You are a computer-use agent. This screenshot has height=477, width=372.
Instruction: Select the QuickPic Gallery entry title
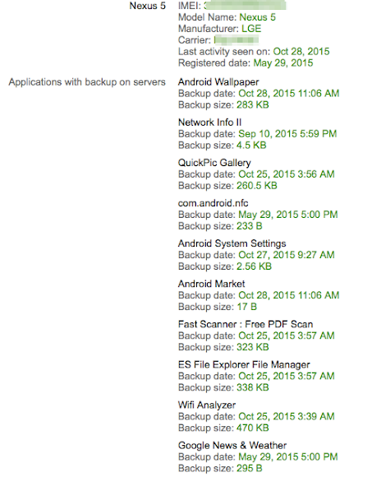[214, 163]
